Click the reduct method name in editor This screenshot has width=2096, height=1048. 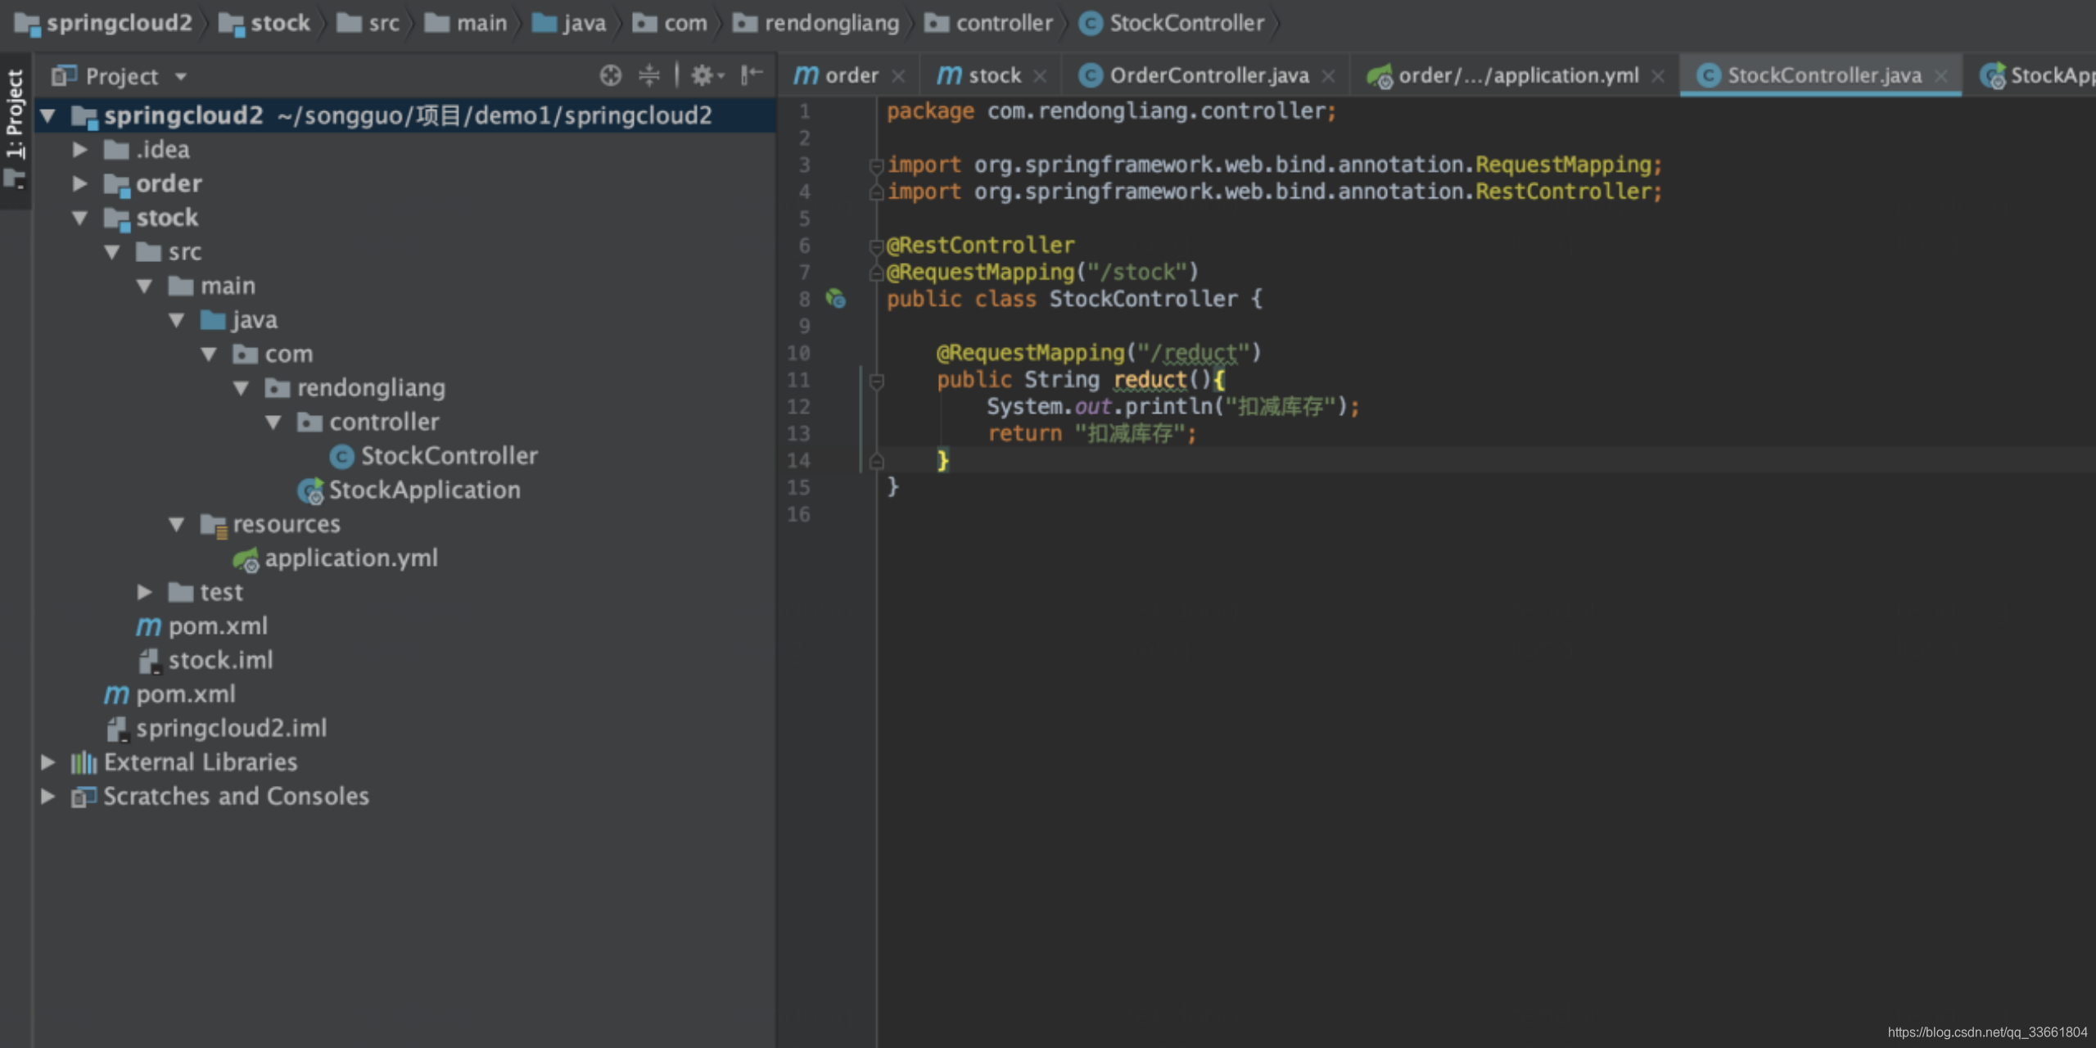tap(1150, 381)
